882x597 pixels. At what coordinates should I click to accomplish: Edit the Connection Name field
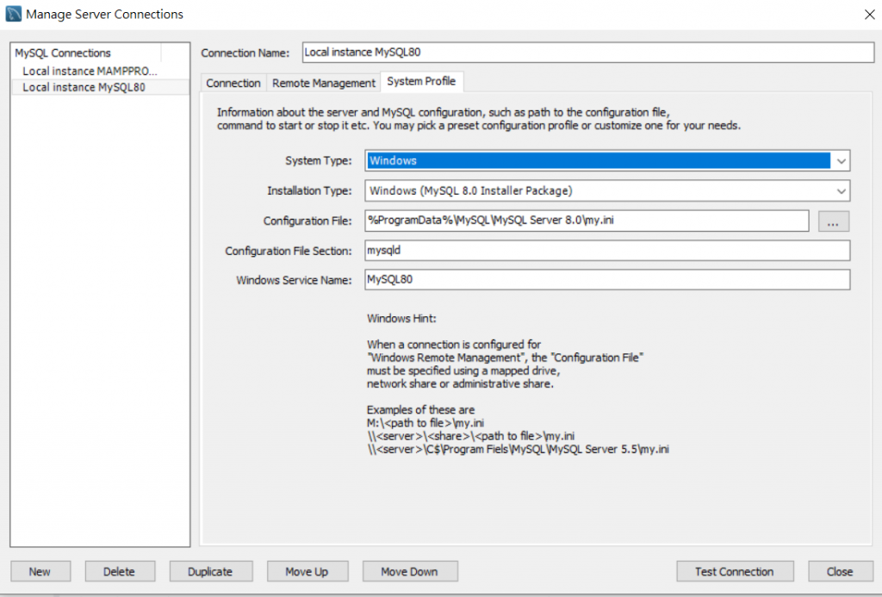point(587,53)
